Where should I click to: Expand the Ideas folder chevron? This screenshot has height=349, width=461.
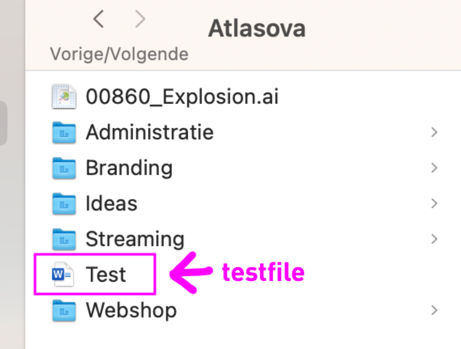(434, 203)
